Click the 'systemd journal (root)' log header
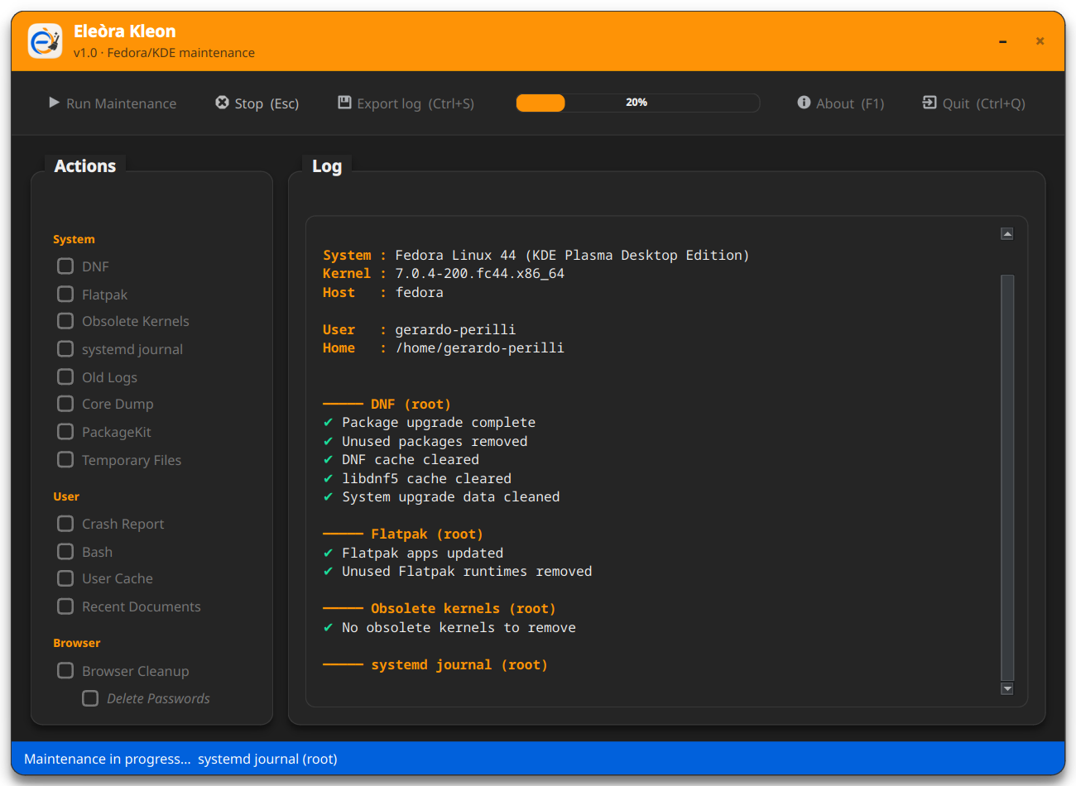 (x=459, y=664)
